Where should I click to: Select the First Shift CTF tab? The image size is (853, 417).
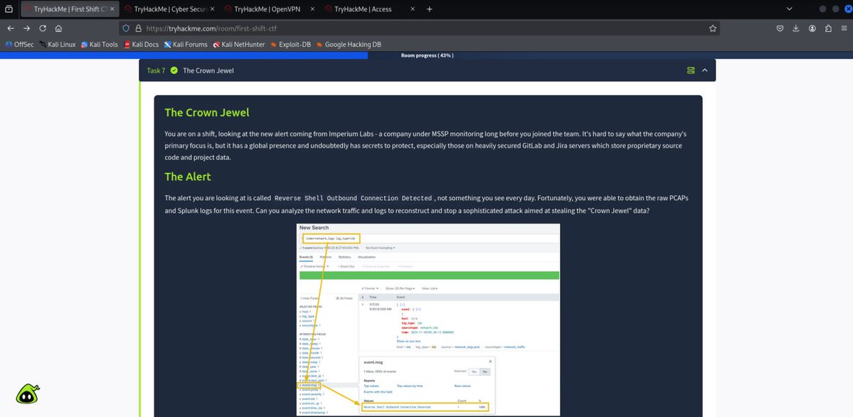(70, 9)
